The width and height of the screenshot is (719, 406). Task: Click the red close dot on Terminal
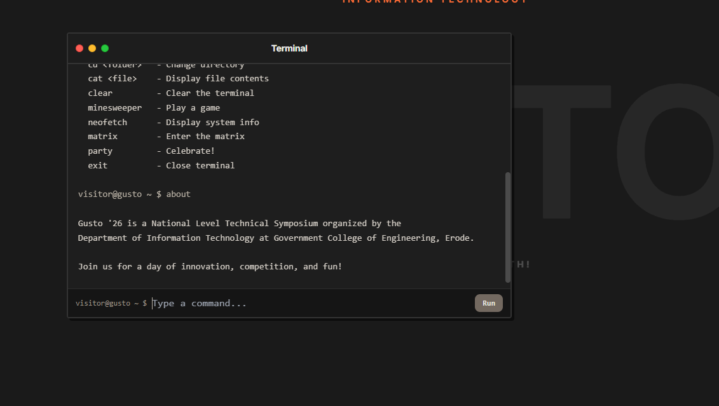point(79,48)
